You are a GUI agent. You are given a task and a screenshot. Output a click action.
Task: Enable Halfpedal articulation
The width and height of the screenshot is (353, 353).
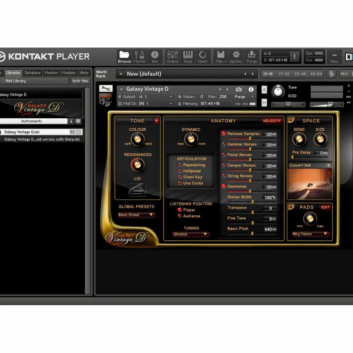coord(180,171)
